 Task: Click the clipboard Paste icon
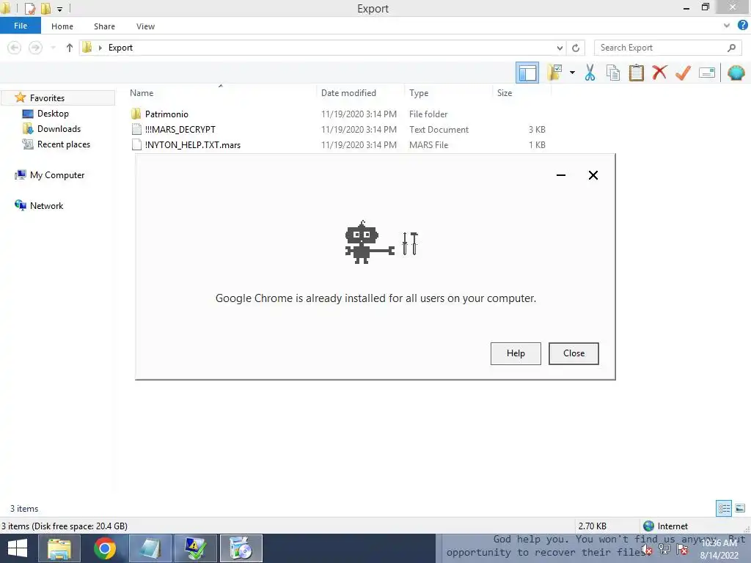(x=636, y=73)
